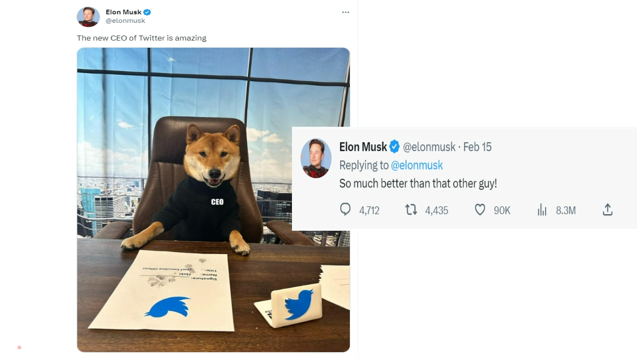637x358 pixels.
Task: Click the bold Elon Musk name in reply
Action: [x=363, y=147]
